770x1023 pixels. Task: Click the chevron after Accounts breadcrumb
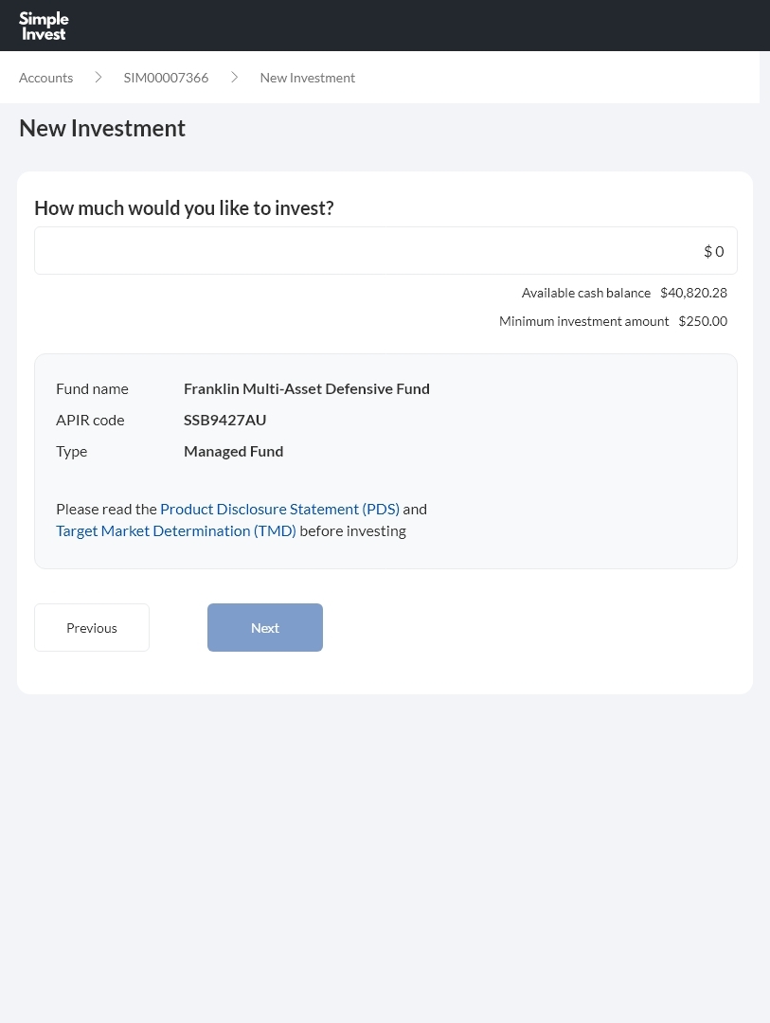[98, 78]
